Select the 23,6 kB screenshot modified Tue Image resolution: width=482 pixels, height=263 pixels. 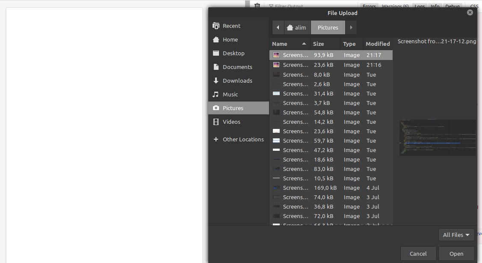pyautogui.click(x=331, y=131)
